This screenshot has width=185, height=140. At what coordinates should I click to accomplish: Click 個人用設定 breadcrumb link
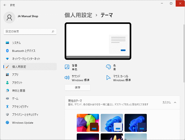click(78, 15)
